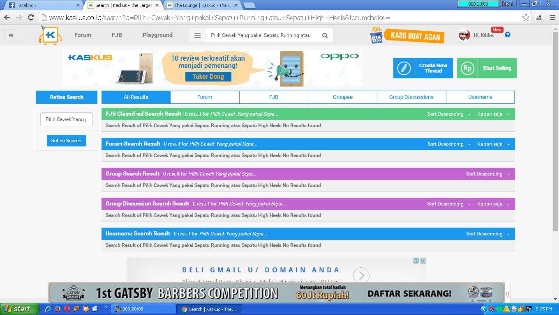Click the 8:25 PM system clock
559x315 pixels.
click(x=543, y=309)
